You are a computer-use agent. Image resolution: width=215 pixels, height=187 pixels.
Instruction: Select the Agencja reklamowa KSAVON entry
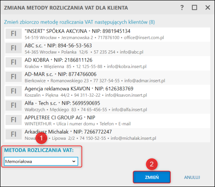click(x=107, y=92)
